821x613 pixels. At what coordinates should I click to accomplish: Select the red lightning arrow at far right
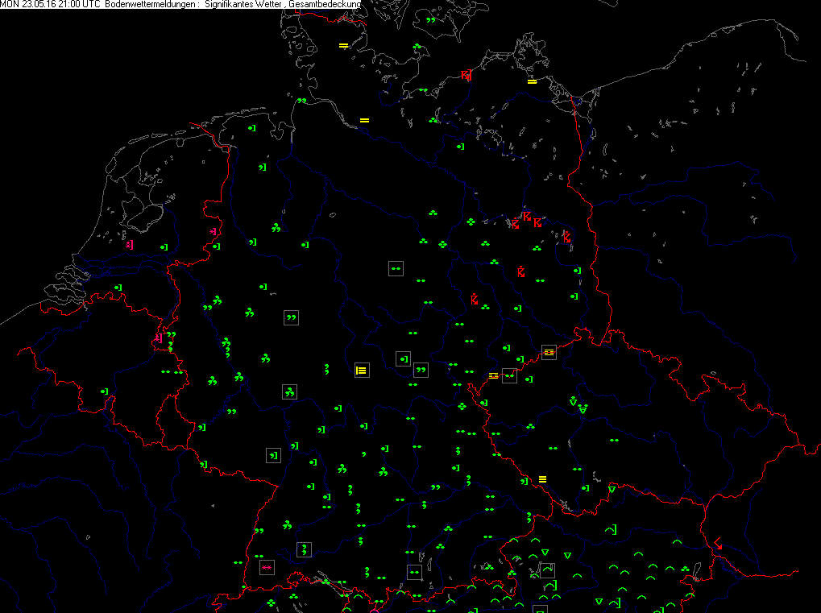[x=716, y=544]
